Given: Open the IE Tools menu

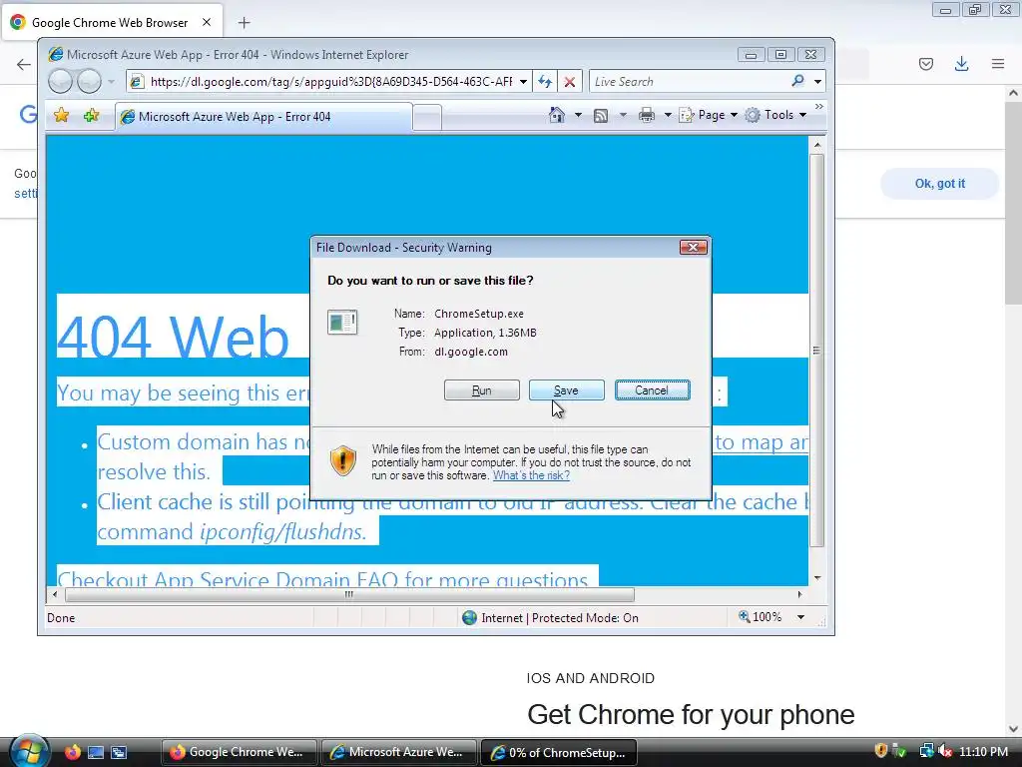Looking at the screenshot, I should click(x=775, y=115).
